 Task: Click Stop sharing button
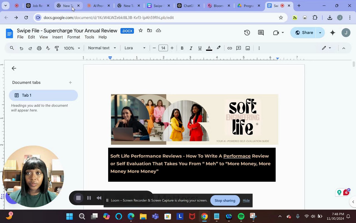pos(225,200)
